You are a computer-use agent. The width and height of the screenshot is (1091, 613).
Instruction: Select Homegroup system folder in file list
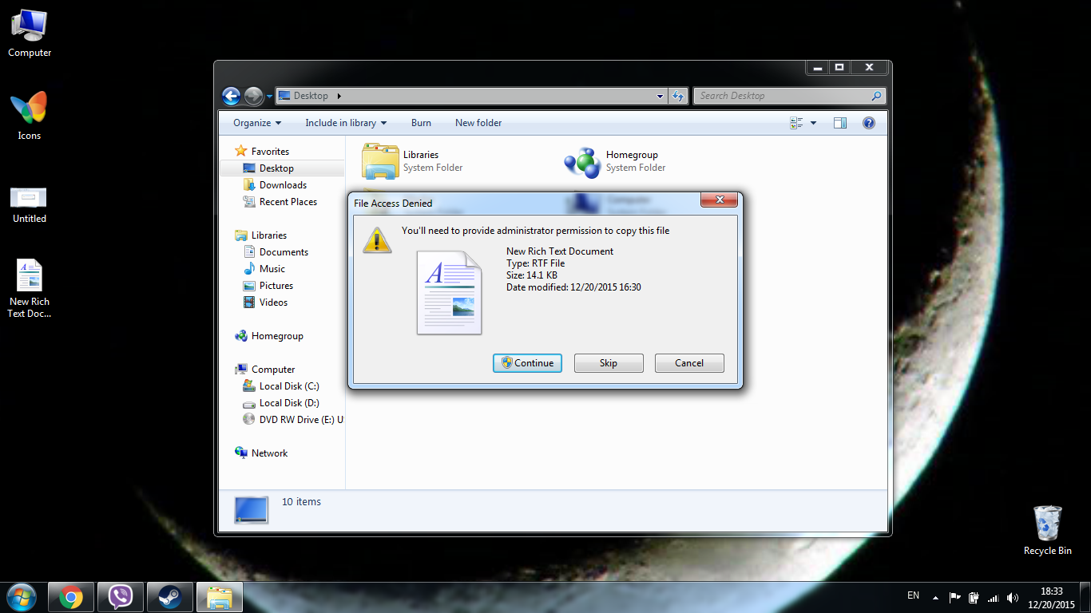tap(615, 162)
